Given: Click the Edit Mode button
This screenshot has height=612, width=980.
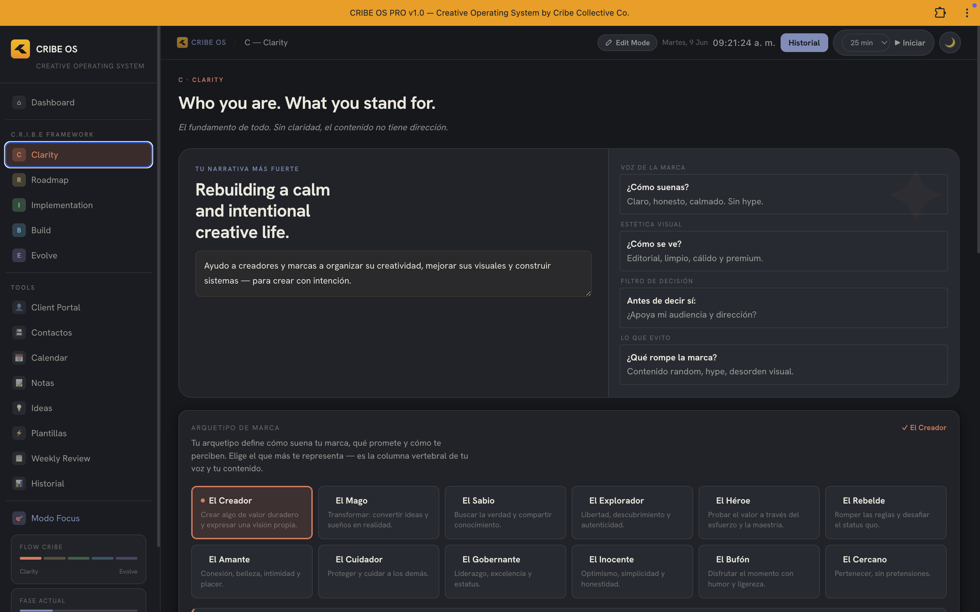Looking at the screenshot, I should [x=627, y=42].
